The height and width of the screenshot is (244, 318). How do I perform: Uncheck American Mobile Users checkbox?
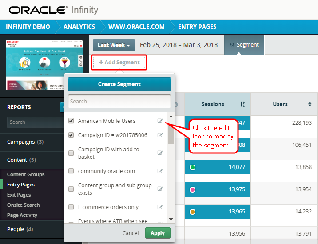click(x=71, y=121)
